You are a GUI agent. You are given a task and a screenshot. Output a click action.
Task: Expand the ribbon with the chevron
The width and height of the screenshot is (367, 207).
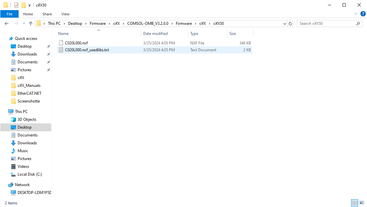(x=356, y=14)
